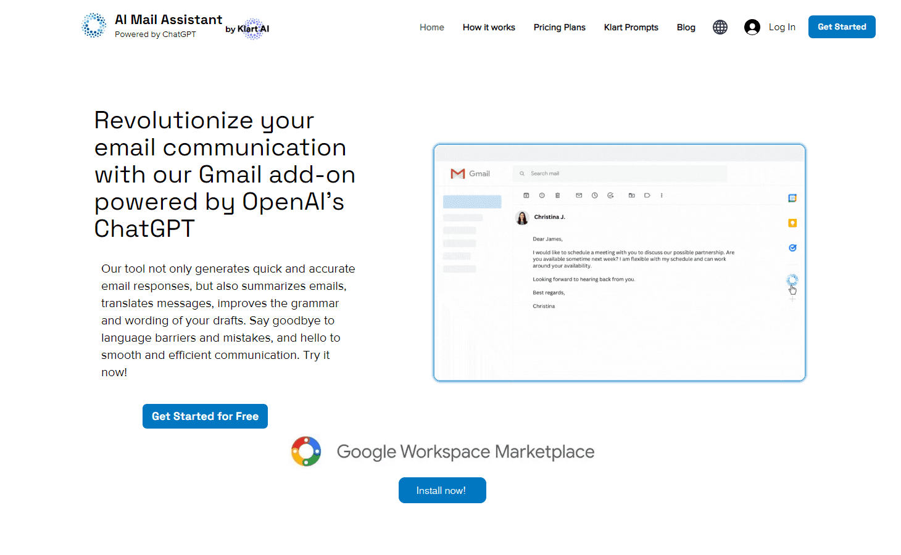Click the AI Mail Assistant site title
901x555 pixels.
pyautogui.click(x=168, y=20)
